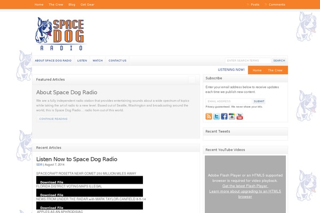320x213 pixels.
Task: Click the Recent Articles heading
Action: click(x=49, y=148)
